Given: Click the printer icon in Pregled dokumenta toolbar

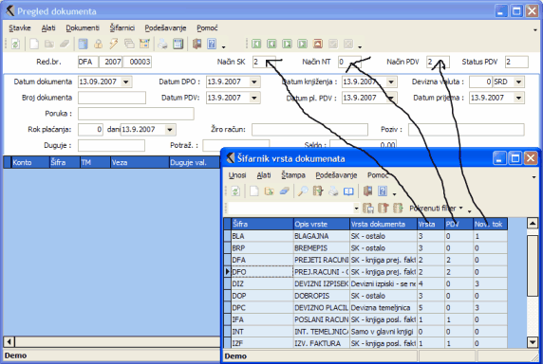Looking at the screenshot, I should pyautogui.click(x=162, y=44).
